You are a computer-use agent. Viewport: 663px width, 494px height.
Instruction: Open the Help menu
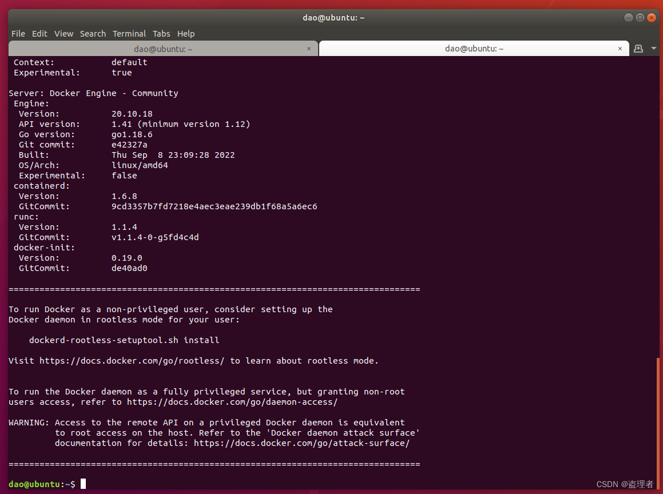(x=186, y=34)
